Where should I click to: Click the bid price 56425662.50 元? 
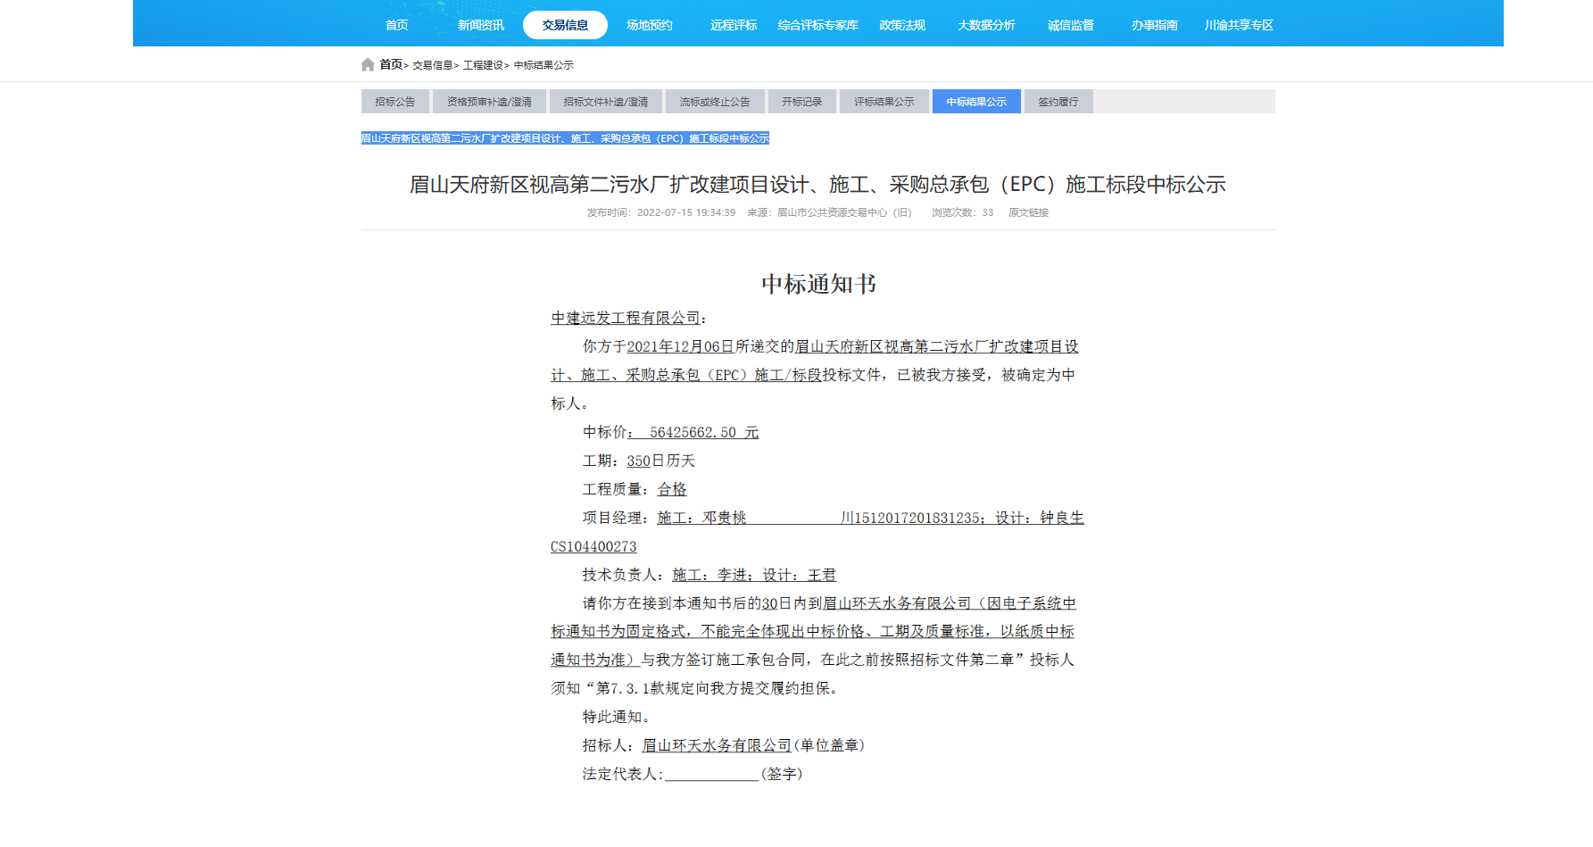click(x=704, y=433)
